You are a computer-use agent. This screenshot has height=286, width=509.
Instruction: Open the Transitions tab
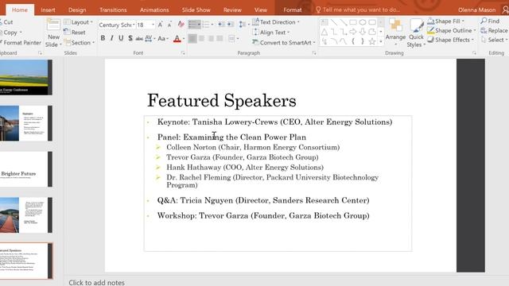pyautogui.click(x=113, y=10)
